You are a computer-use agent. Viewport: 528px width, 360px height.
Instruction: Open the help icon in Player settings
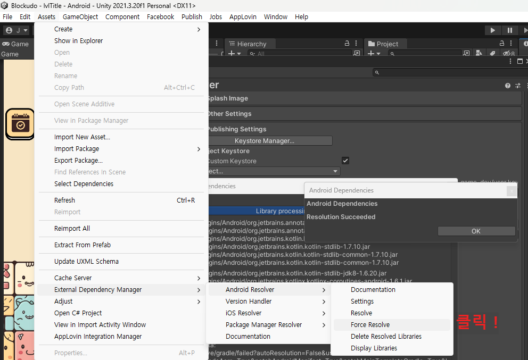click(508, 86)
